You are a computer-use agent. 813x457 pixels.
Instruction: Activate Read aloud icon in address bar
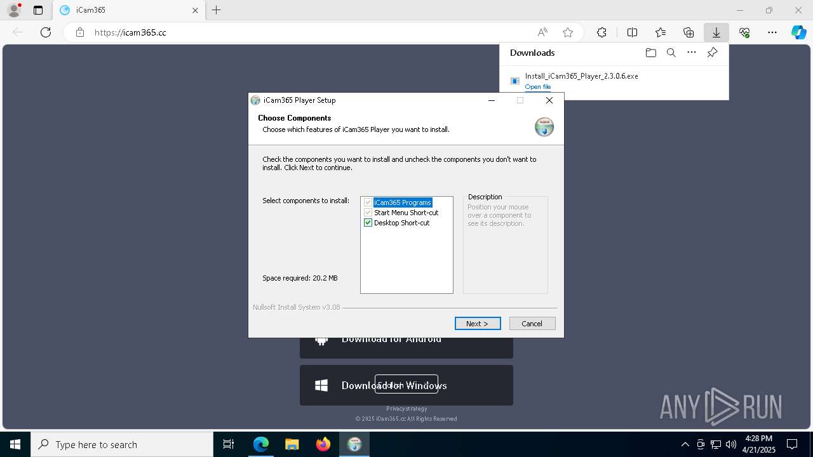[x=542, y=32]
